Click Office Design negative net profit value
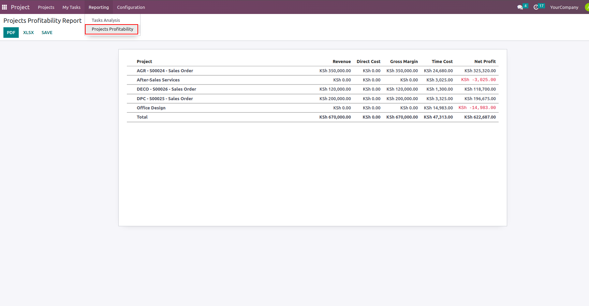Viewport: 589px width, 306px height. point(477,108)
